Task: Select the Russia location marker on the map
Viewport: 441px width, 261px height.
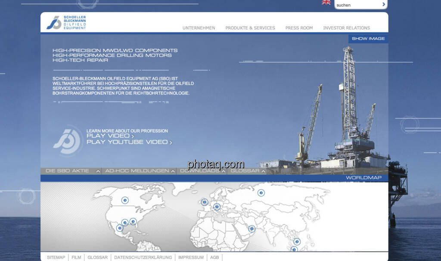Action: point(261,193)
